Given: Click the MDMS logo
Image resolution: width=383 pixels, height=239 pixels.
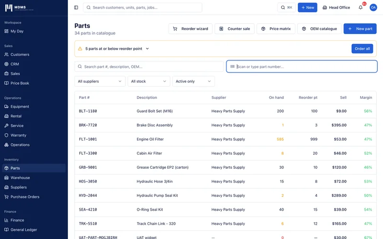Looking at the screenshot, I should [x=19, y=8].
